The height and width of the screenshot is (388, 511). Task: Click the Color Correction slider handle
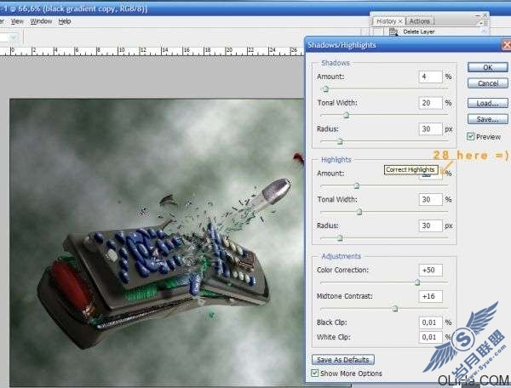pos(417,282)
